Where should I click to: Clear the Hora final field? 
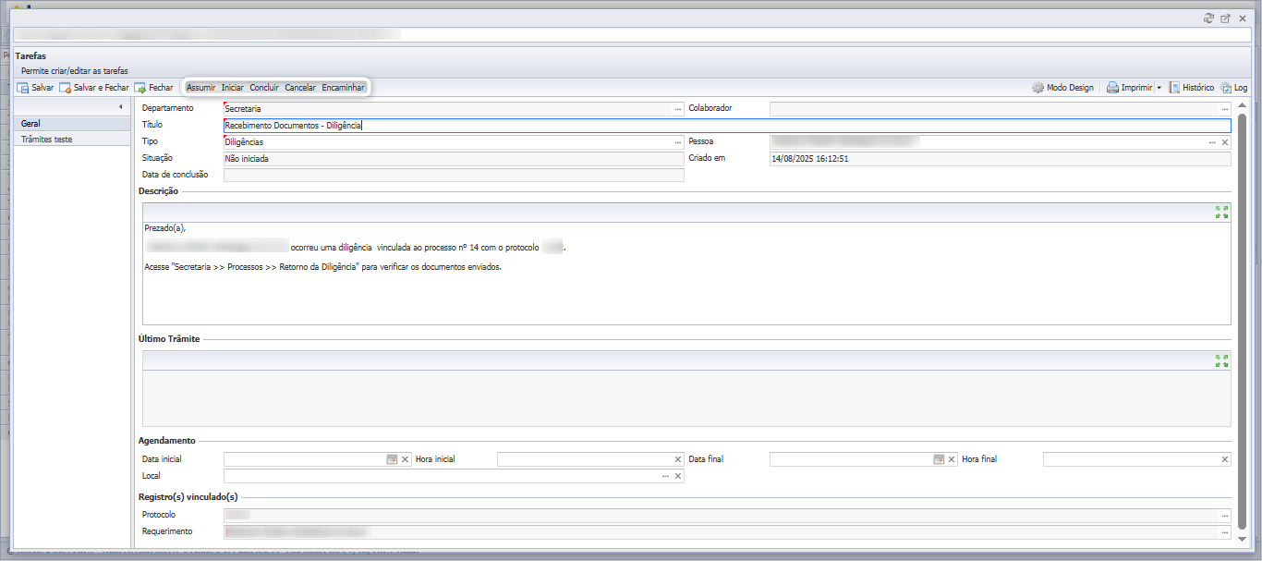[1225, 459]
